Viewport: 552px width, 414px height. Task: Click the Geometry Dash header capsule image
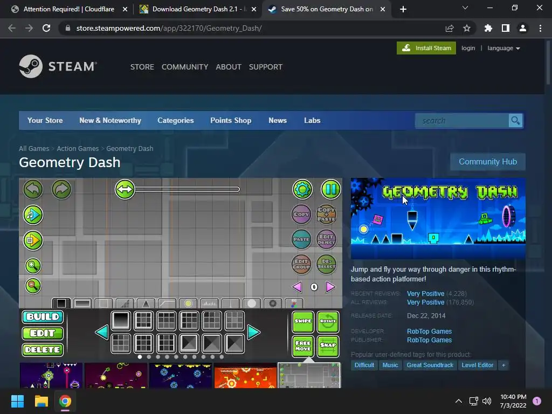coord(438,218)
